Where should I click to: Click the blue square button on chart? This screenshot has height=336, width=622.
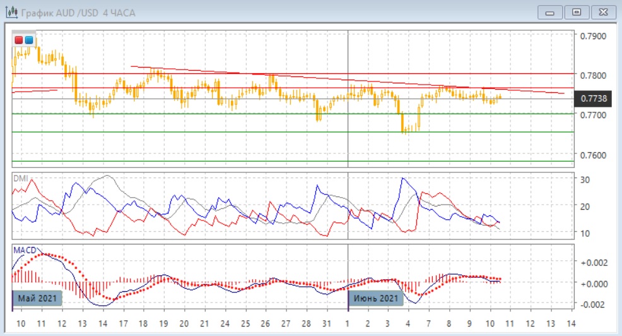pyautogui.click(x=29, y=40)
